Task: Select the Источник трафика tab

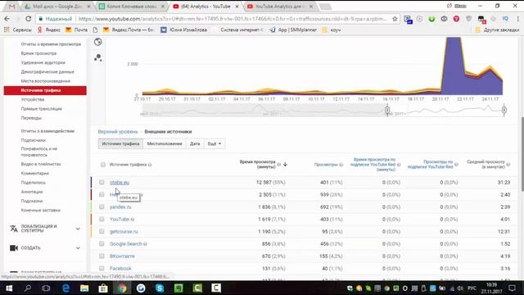Action: [120, 144]
